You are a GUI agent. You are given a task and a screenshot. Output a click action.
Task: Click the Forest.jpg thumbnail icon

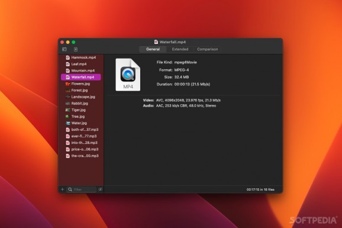[67, 90]
